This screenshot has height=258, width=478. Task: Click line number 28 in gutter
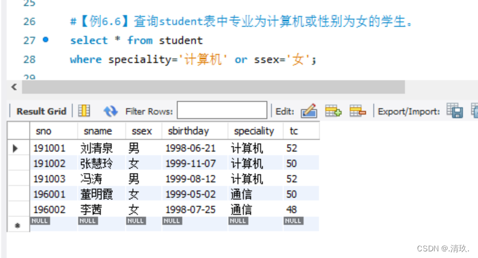point(29,60)
